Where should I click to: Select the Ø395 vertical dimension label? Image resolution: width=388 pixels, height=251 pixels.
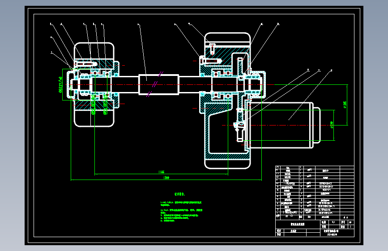(x=345, y=105)
